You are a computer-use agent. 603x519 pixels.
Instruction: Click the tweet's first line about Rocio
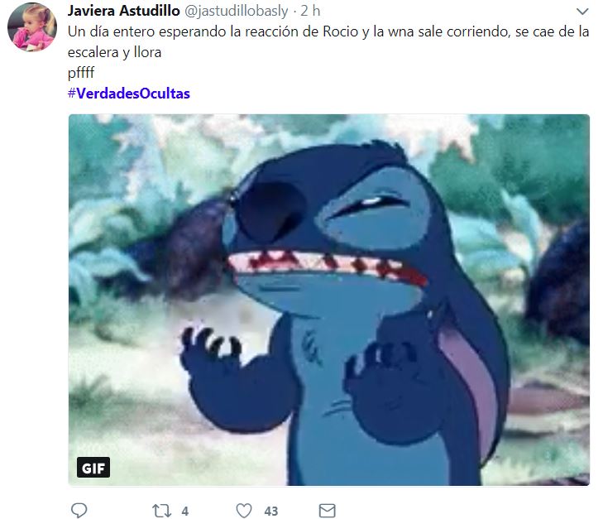point(328,32)
